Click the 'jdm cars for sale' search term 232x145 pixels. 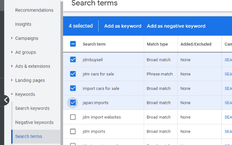(98, 74)
